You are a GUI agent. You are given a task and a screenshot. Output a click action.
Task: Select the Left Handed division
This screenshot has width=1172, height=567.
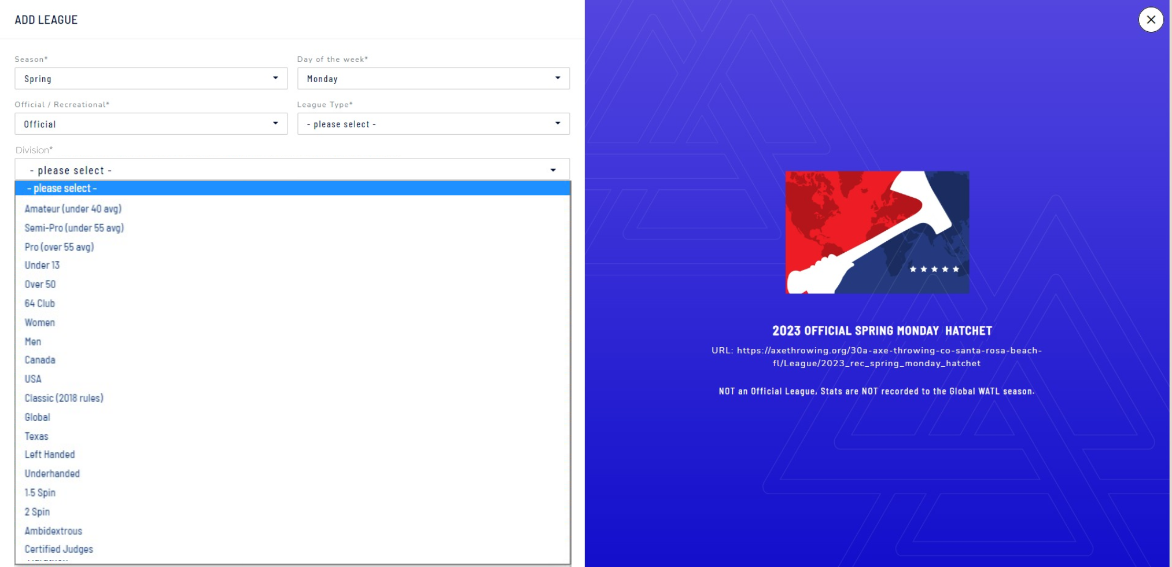tap(49, 455)
